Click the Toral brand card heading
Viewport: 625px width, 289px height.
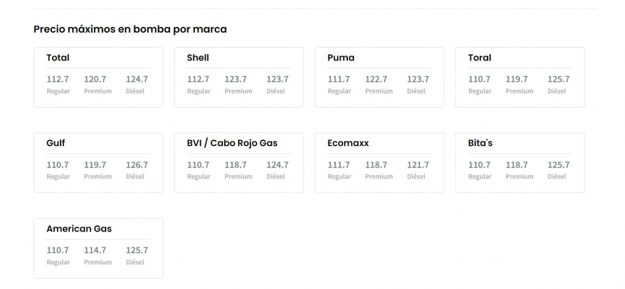point(479,57)
